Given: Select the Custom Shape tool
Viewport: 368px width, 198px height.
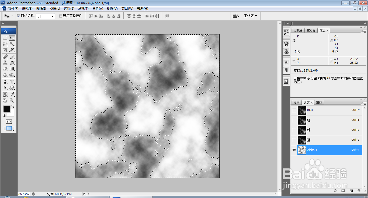Looking at the screenshot, I should (12, 88).
